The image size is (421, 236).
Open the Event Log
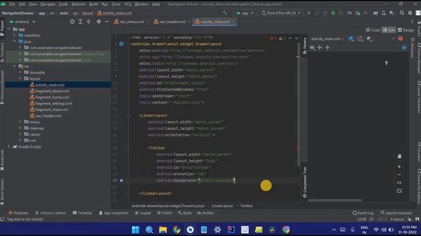[x=363, y=213]
